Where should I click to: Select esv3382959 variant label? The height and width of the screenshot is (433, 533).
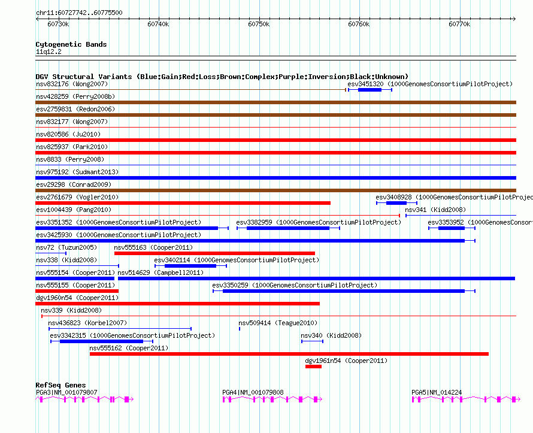click(319, 222)
